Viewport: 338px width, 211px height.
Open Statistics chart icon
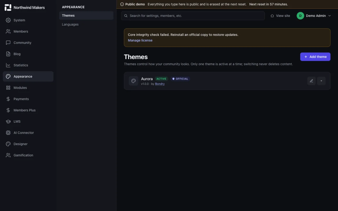8,65
